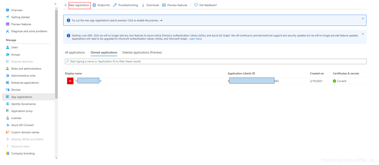Open Company branding menu entry

[x=23, y=153]
